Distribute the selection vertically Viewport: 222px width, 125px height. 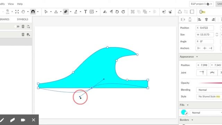[190, 19]
